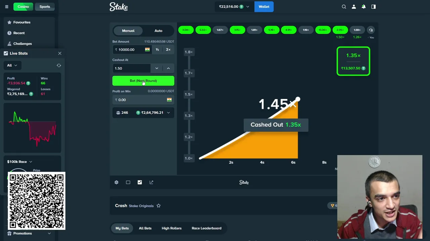Click the 1.59× history result

(x=357, y=30)
